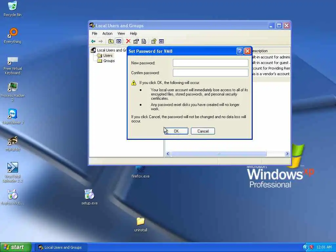
Task: Click row text 'account for adminis'
Action: (x=276, y=57)
